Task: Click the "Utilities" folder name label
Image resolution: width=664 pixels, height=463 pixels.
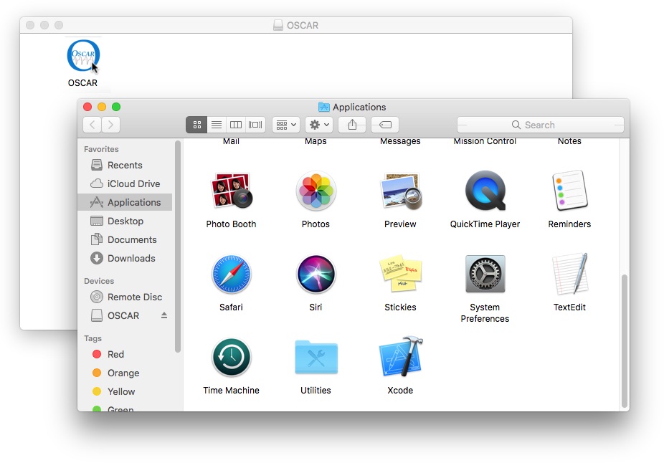Action: (x=316, y=390)
